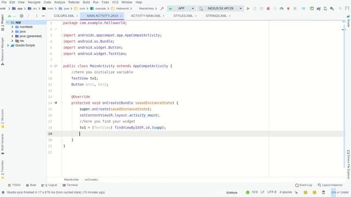The height and width of the screenshot is (197, 351).
Task: Open the Terminal tool window
Action: click(70, 185)
